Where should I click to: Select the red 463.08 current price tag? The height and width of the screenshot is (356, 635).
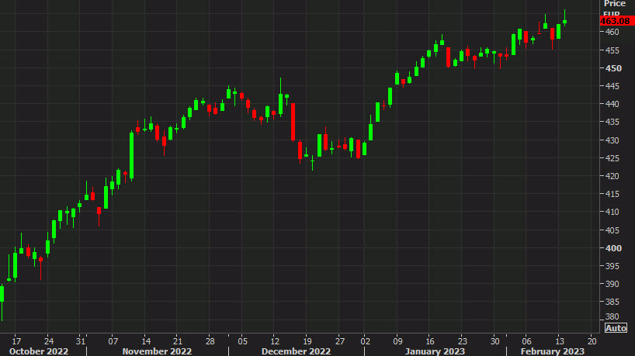coord(617,21)
